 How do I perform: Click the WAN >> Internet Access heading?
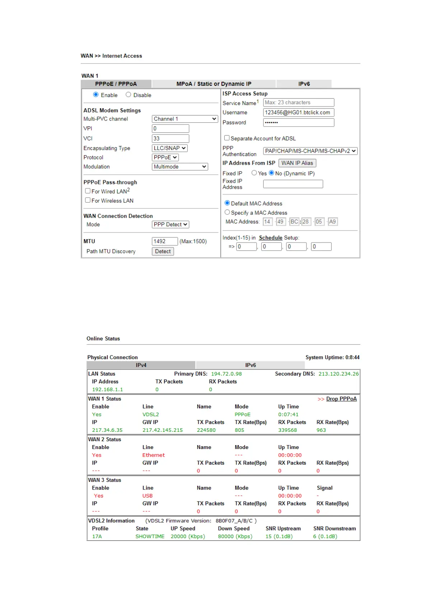[x=111, y=56]
